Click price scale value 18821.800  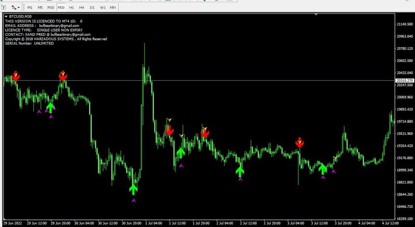[405, 182]
